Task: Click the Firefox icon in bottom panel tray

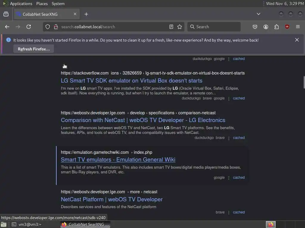Action: (271, 224)
